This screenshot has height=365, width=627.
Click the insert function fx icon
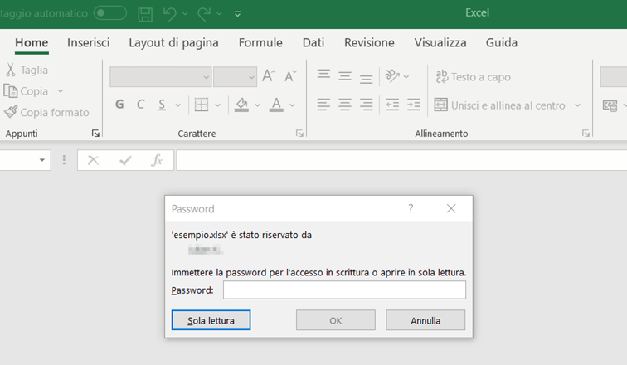pos(157,160)
